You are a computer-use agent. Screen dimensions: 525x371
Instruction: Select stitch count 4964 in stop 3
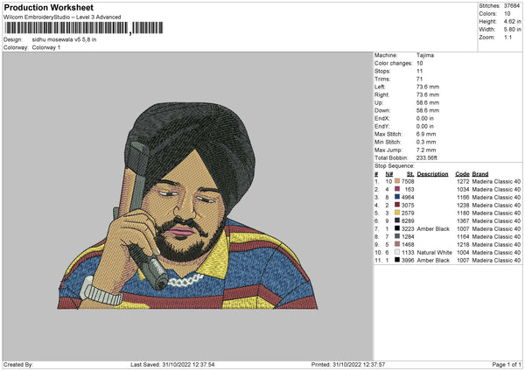tap(408, 197)
